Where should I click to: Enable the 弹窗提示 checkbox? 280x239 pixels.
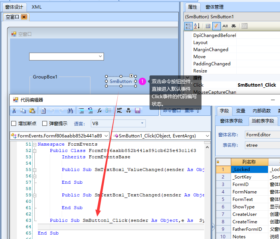tap(44, 124)
